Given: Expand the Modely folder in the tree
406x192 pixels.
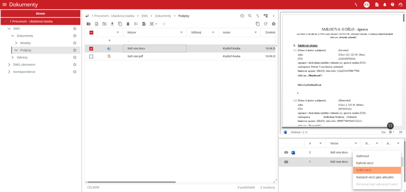Looking at the screenshot, I should pos(16,43).
